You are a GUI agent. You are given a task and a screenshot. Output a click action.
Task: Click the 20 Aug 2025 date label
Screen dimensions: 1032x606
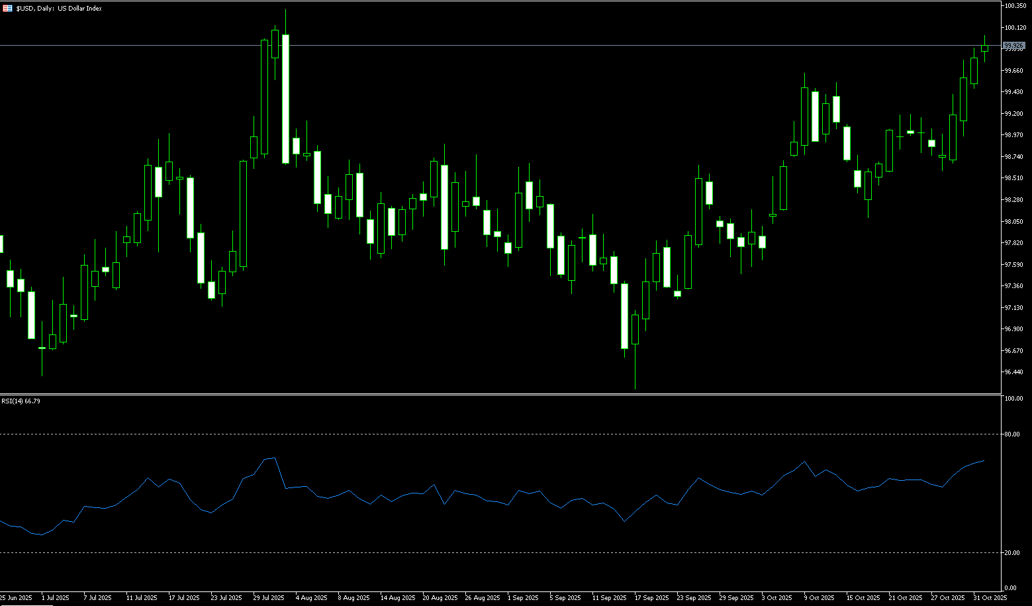click(441, 598)
